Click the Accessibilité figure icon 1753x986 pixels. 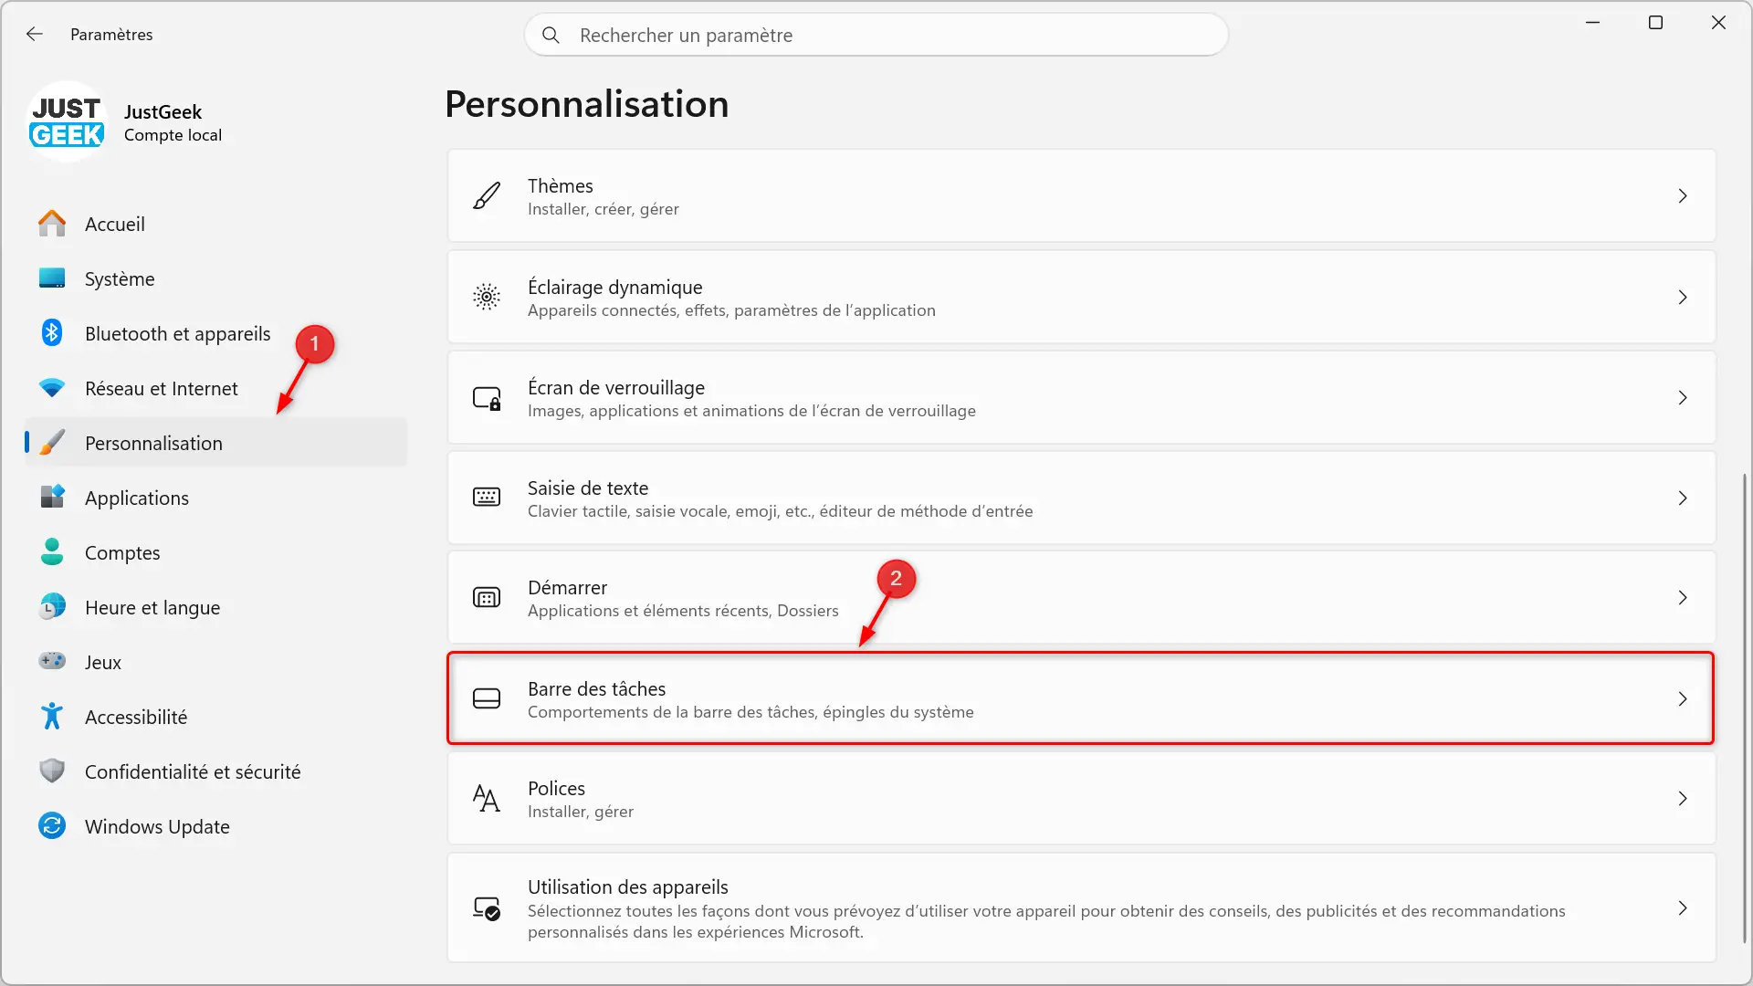52,717
